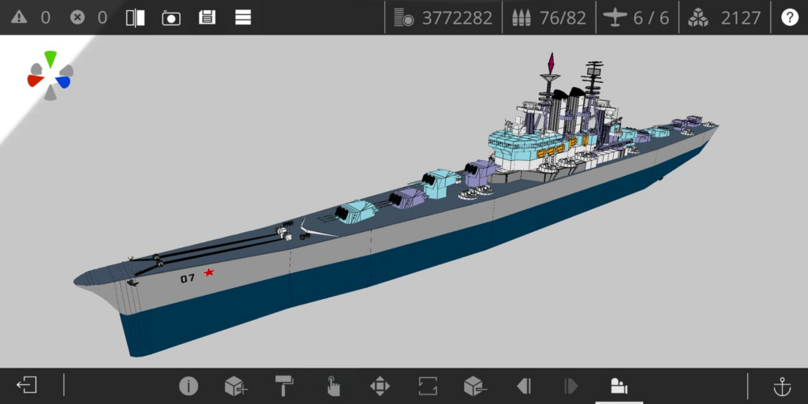Click the undo left arrow
This screenshot has width=808, height=404.
pyautogui.click(x=523, y=386)
